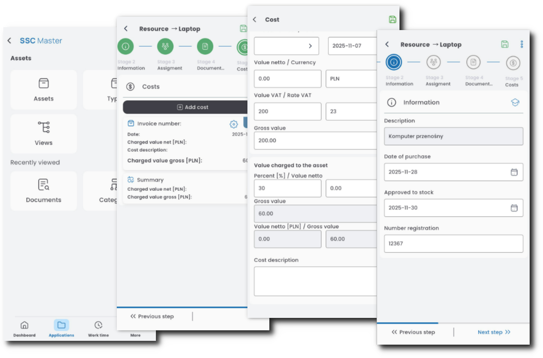The width and height of the screenshot is (543, 358).
Task: Switch to the Dashboard tab
Action: [x=24, y=329]
